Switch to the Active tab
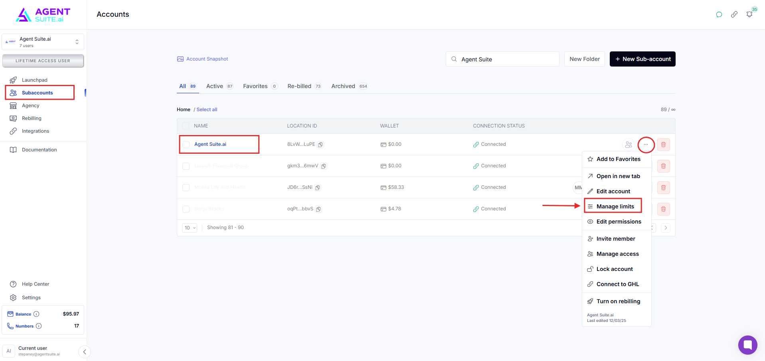The height and width of the screenshot is (361, 765). point(219,86)
